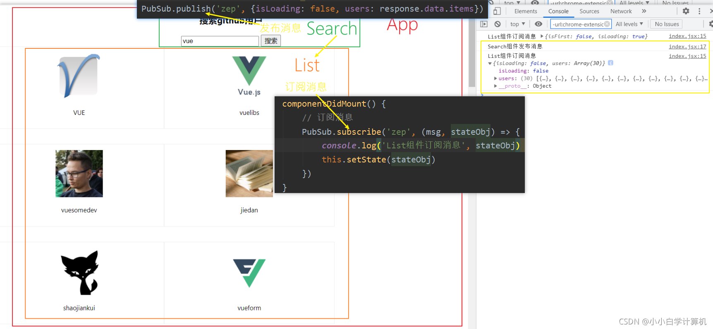Open the All levels log dropdown
Image resolution: width=713 pixels, height=329 pixels.
(x=629, y=24)
